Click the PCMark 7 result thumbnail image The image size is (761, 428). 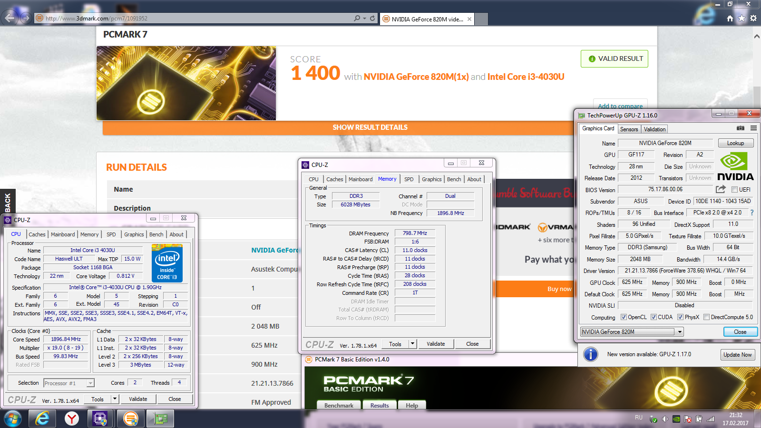pos(186,83)
